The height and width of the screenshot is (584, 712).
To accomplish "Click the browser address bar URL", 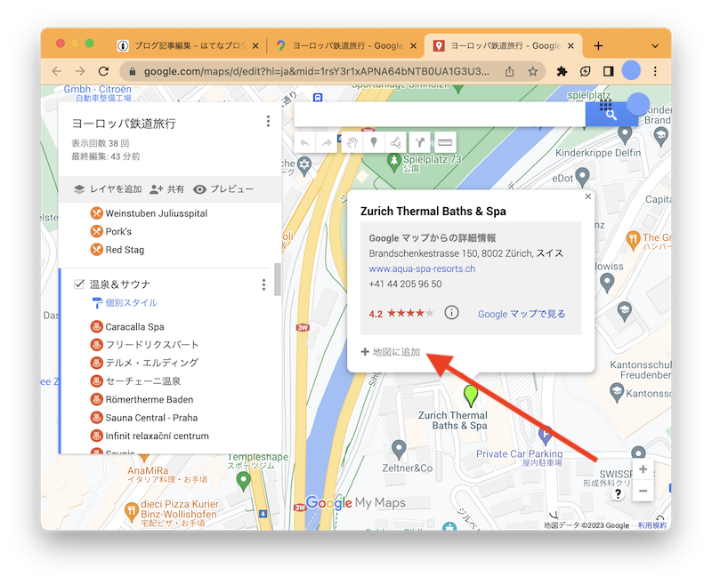I will point(317,71).
